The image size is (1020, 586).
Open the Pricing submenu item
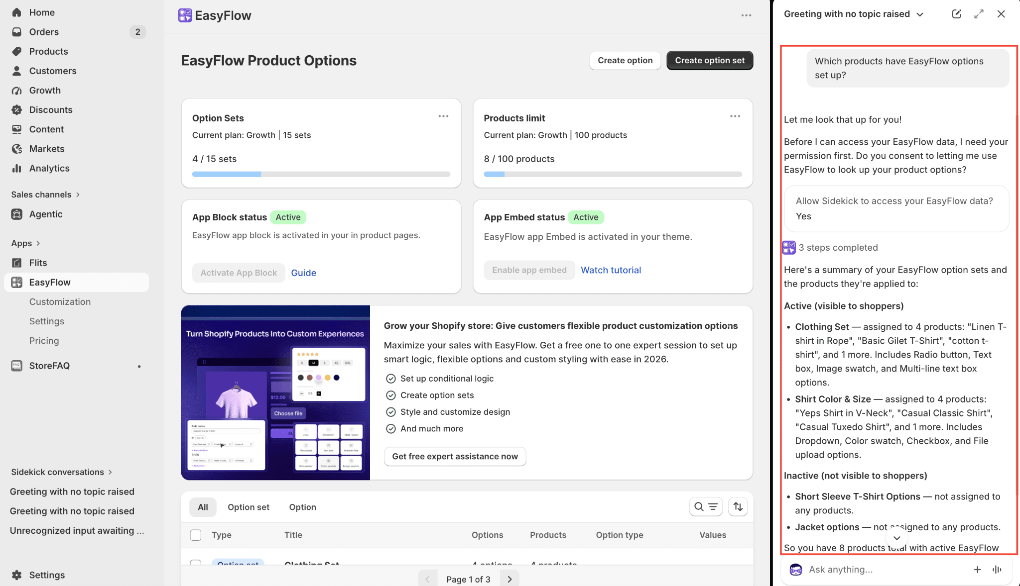[x=44, y=340]
